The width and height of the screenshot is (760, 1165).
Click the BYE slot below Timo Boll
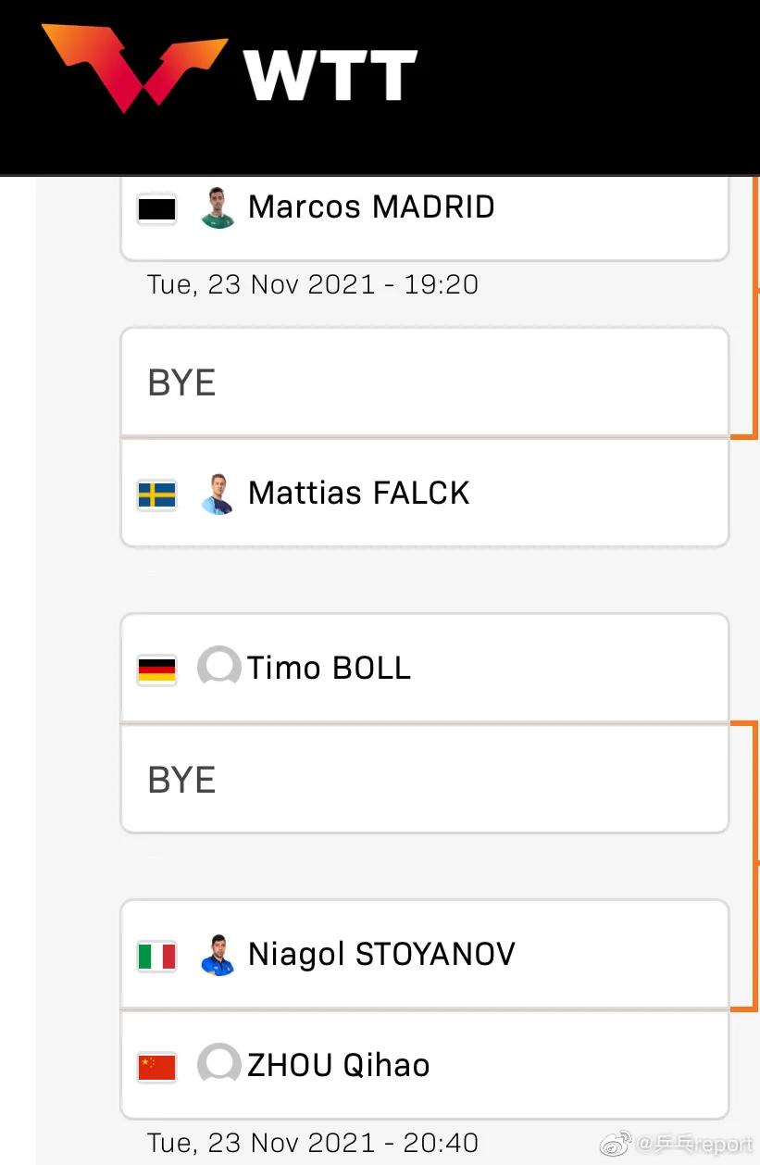click(x=424, y=780)
